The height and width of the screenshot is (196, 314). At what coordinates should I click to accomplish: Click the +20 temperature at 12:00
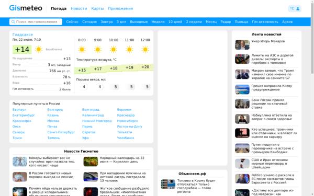click(x=145, y=67)
